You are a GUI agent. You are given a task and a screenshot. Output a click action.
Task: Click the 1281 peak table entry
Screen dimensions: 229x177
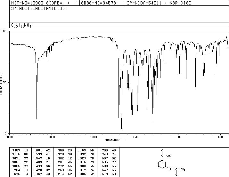[64, 162]
